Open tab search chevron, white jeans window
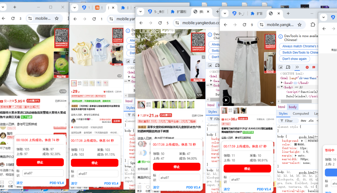This screenshot has height=193, width=337. (x=225, y=13)
